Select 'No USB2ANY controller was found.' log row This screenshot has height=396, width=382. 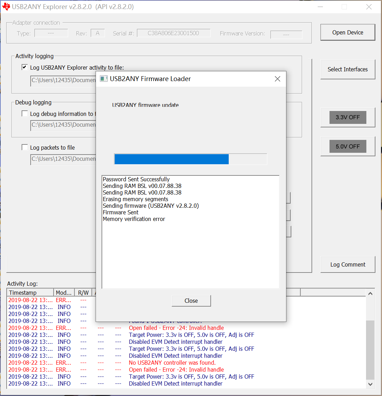point(186,363)
